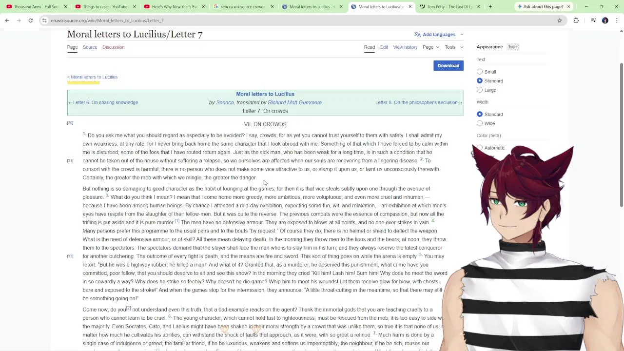The width and height of the screenshot is (624, 351).
Task: Close the Things to react YouTube tab
Action: click(x=134, y=7)
